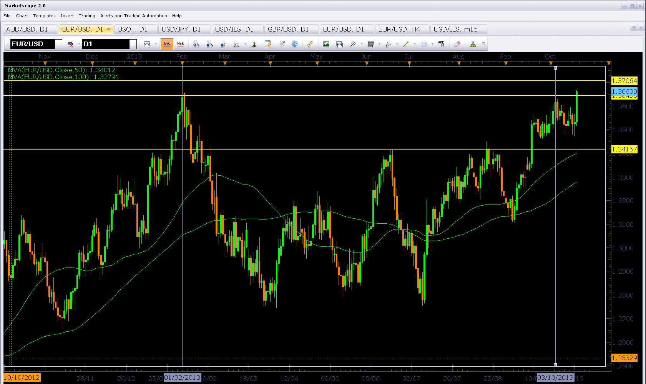Click the 03/10/2013 date marker on axis
This screenshot has height=384, width=646.
point(555,378)
